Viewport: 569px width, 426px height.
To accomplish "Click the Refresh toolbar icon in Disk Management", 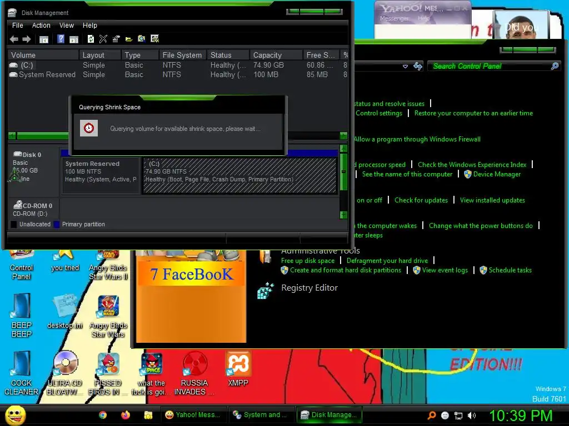I will pos(91,39).
